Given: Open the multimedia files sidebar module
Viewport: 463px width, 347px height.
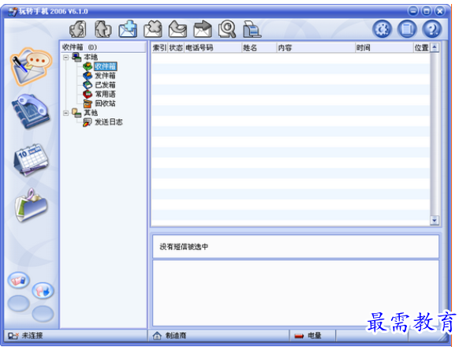Looking at the screenshot, I should pos(31,206).
